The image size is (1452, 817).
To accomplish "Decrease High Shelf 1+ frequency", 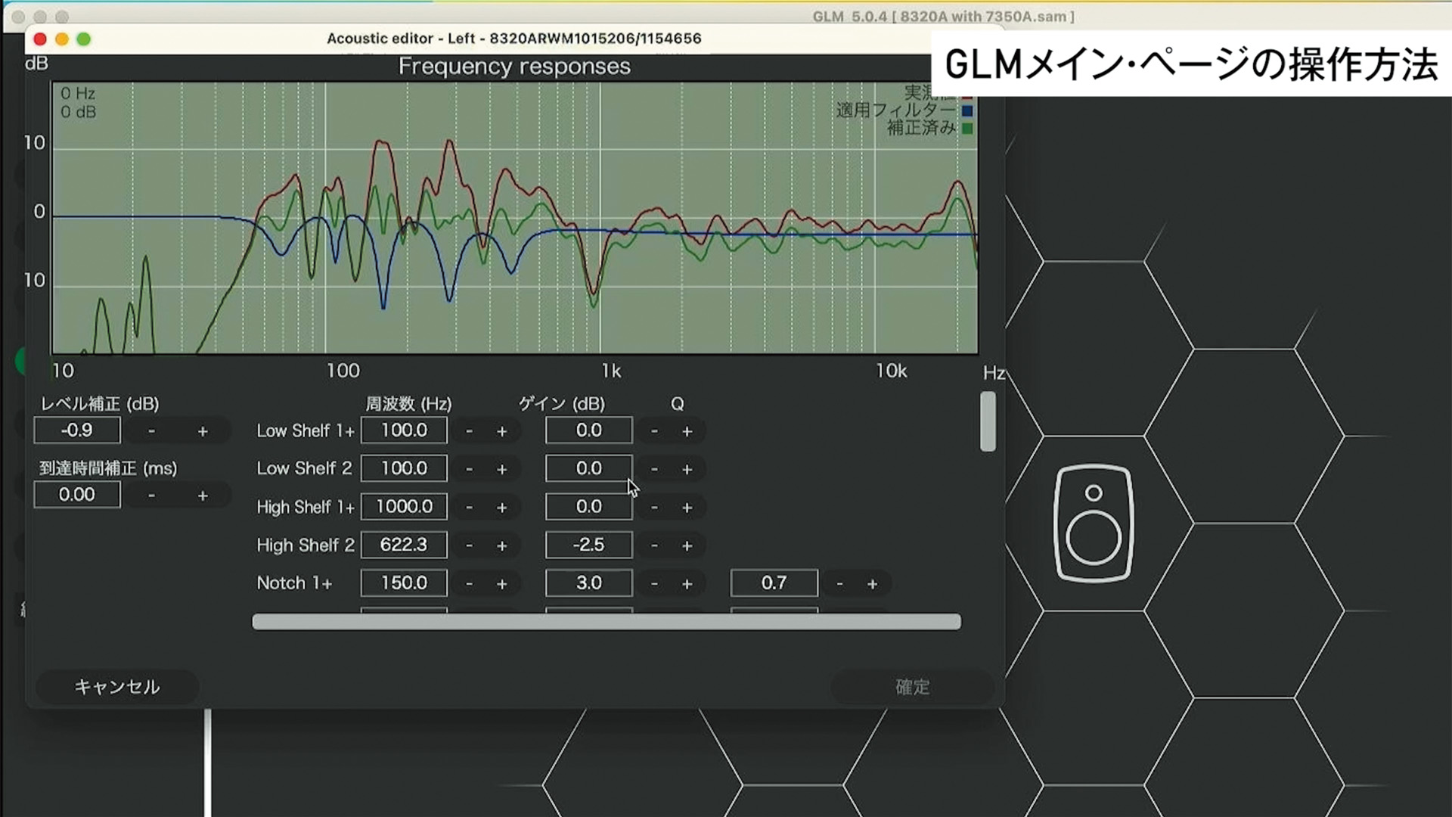I will point(469,508).
